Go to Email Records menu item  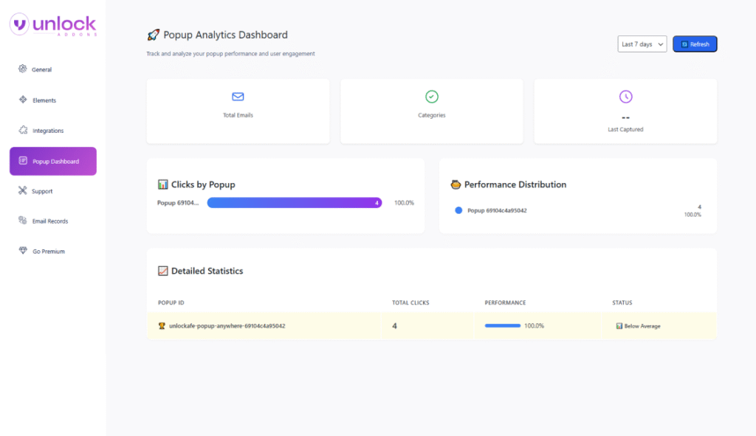(50, 221)
